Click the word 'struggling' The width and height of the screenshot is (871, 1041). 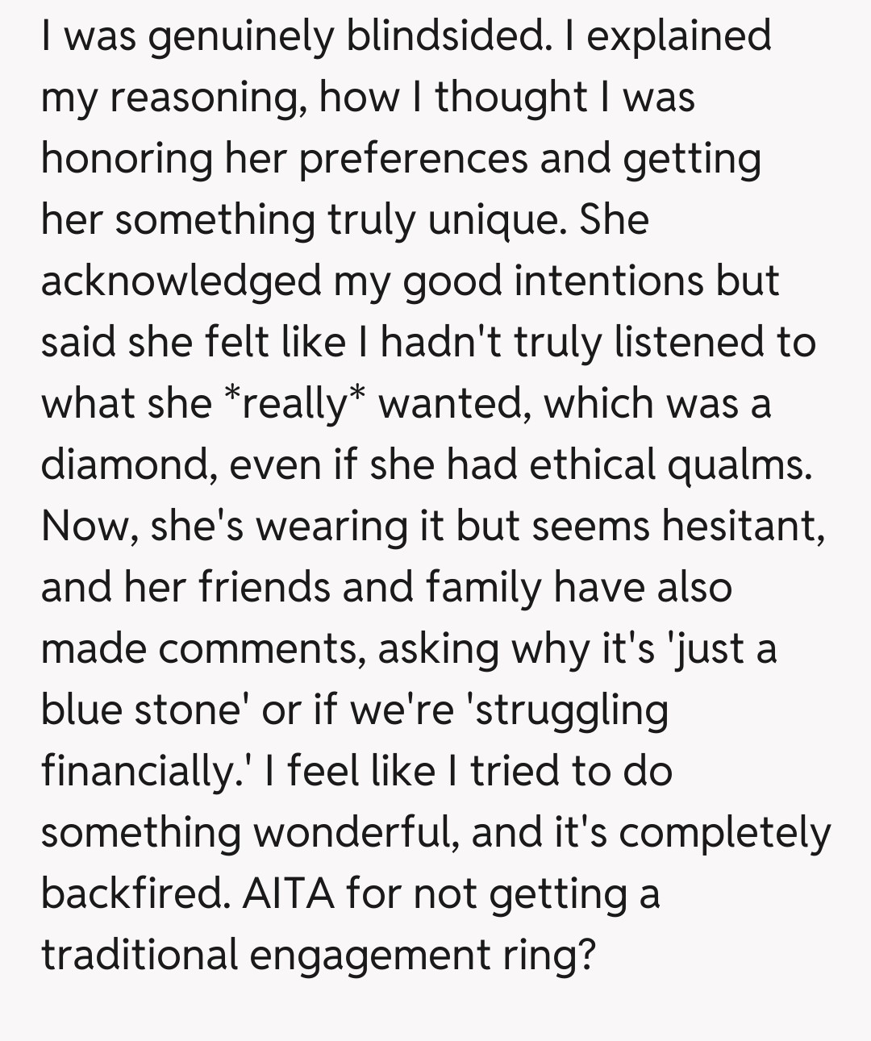click(x=569, y=710)
